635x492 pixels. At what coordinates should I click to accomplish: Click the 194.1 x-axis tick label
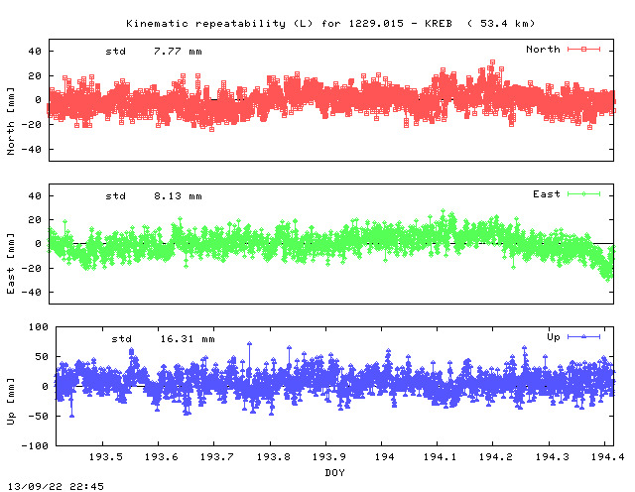tap(440, 457)
